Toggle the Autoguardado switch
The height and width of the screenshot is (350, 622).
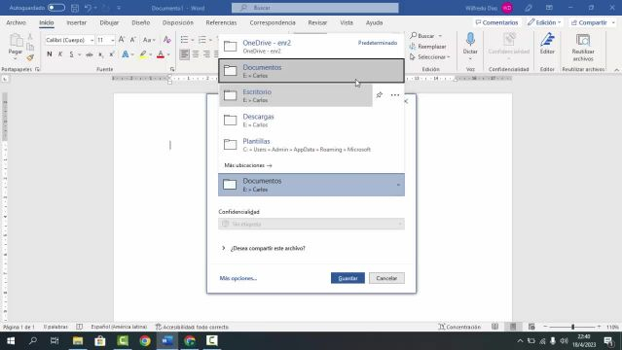[x=56, y=8]
